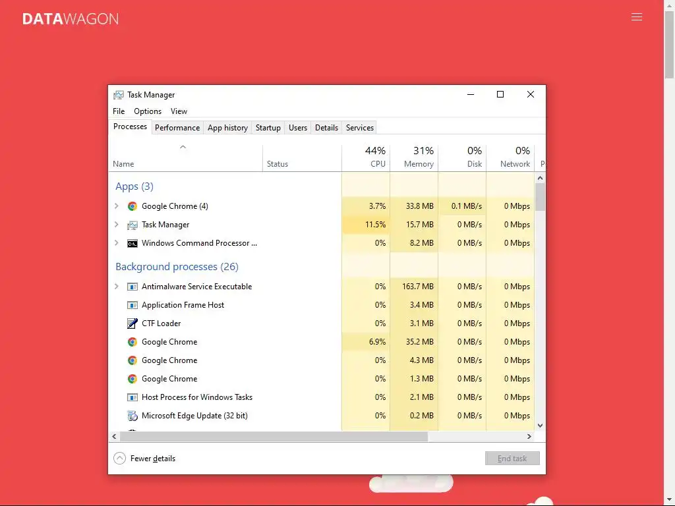Click Chrome icon in the 4.3 MB row
The image size is (675, 506).
click(x=132, y=360)
